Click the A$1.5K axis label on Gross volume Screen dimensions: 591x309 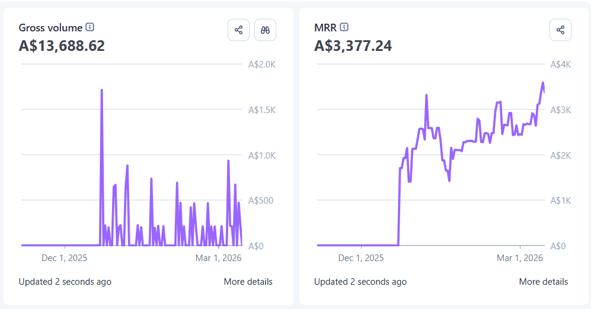pyautogui.click(x=262, y=110)
